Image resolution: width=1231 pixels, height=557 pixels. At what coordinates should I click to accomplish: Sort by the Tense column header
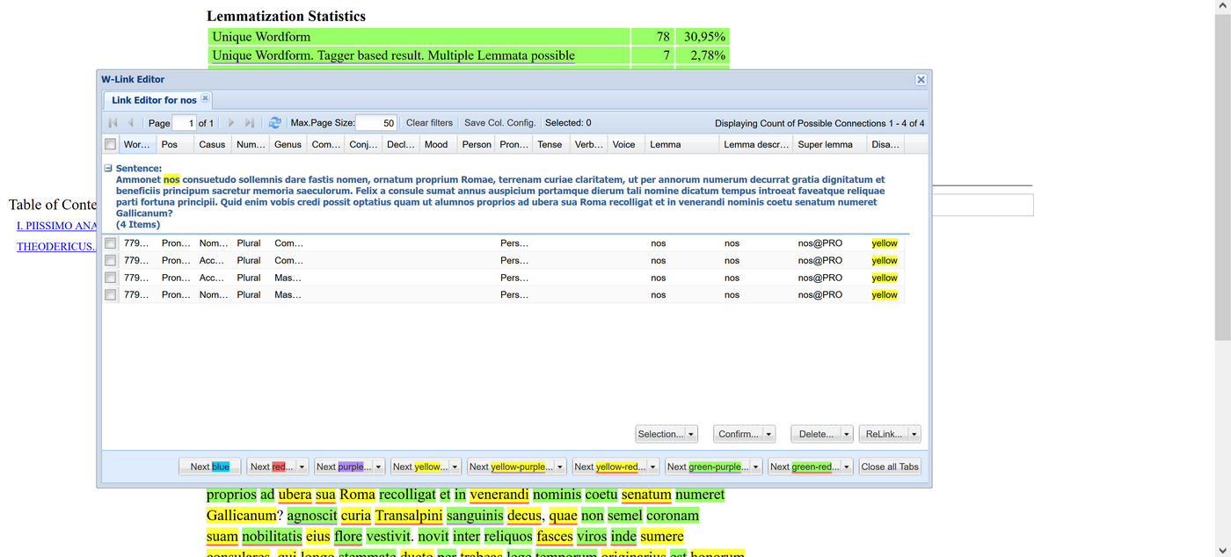[550, 144]
